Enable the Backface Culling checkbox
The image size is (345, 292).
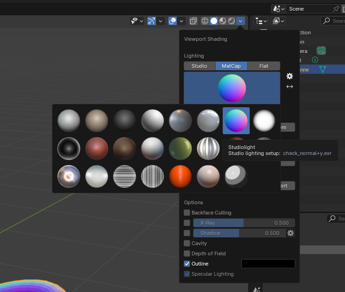pyautogui.click(x=187, y=213)
